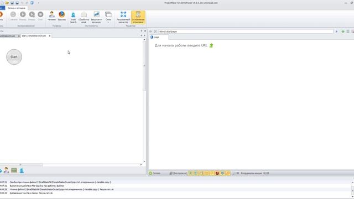The width and height of the screenshot is (354, 199).
Task: Click the canvas vertical scrollbar down arrow
Action: point(144,161)
